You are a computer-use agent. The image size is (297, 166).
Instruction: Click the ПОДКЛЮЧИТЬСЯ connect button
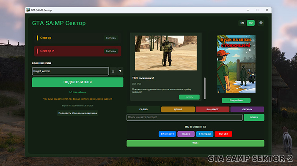(x=78, y=82)
